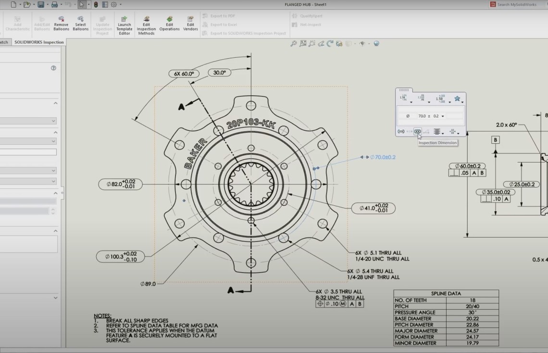The height and width of the screenshot is (353, 548).
Task: Open Edit Operations
Action: click(x=170, y=24)
